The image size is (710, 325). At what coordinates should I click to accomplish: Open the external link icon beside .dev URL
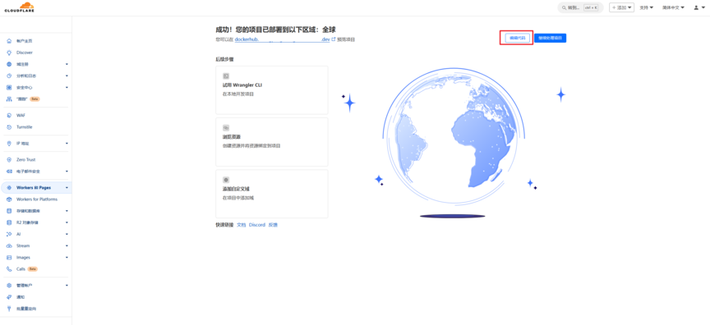click(334, 39)
